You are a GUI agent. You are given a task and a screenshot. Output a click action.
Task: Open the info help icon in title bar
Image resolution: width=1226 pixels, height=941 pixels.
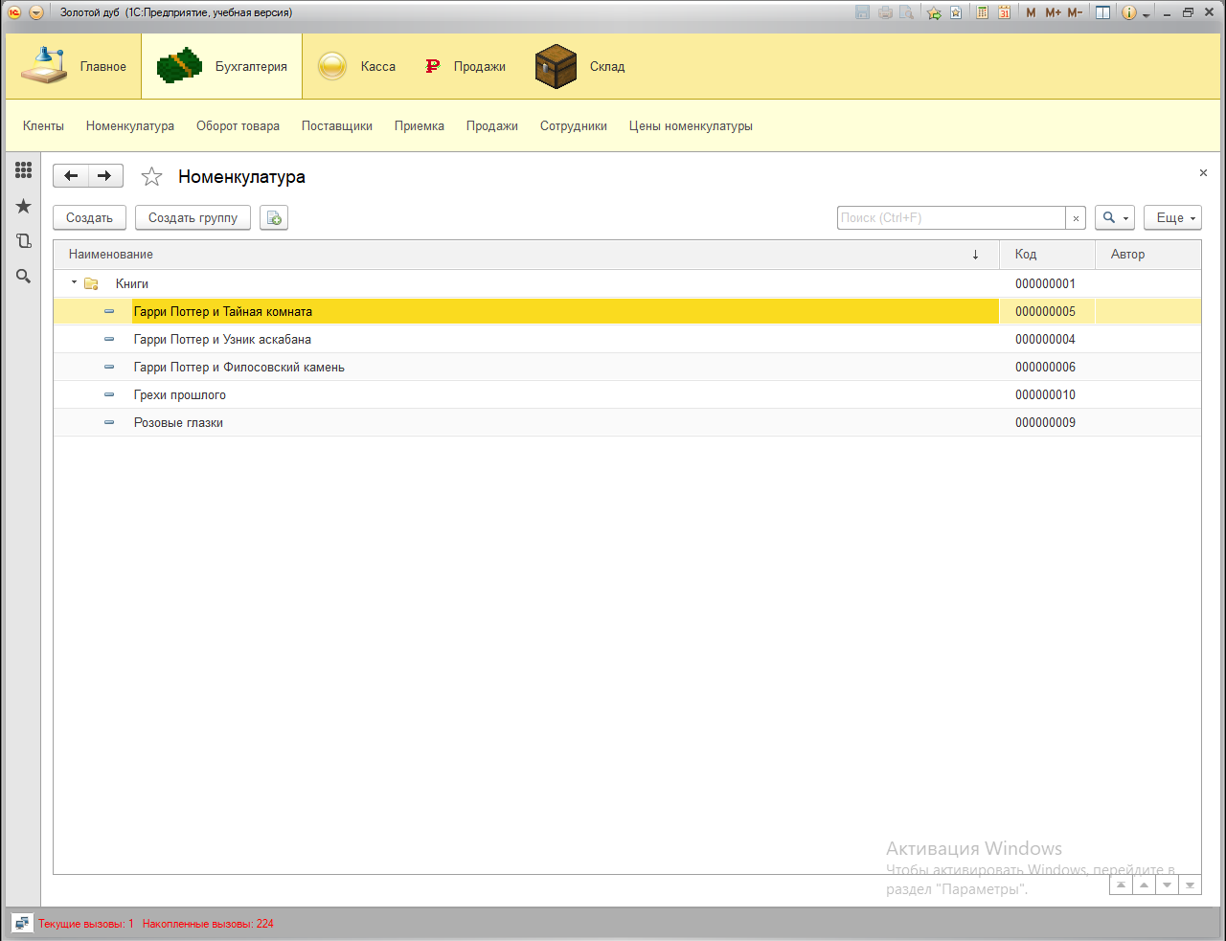coord(1129,12)
